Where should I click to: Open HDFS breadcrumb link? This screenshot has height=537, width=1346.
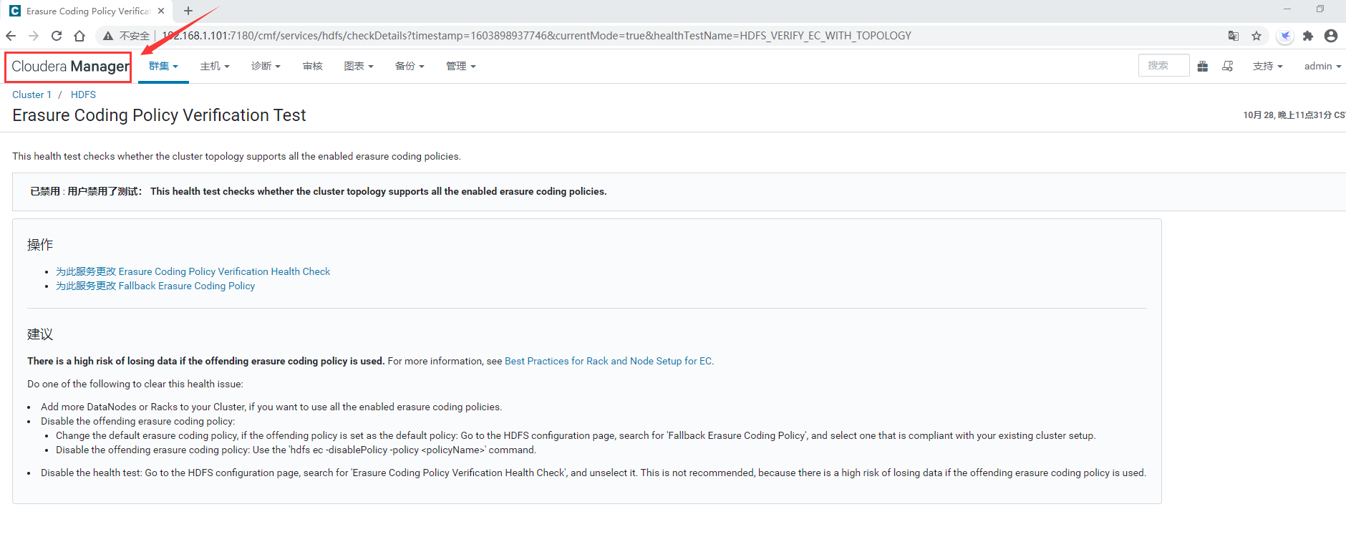[x=83, y=95]
